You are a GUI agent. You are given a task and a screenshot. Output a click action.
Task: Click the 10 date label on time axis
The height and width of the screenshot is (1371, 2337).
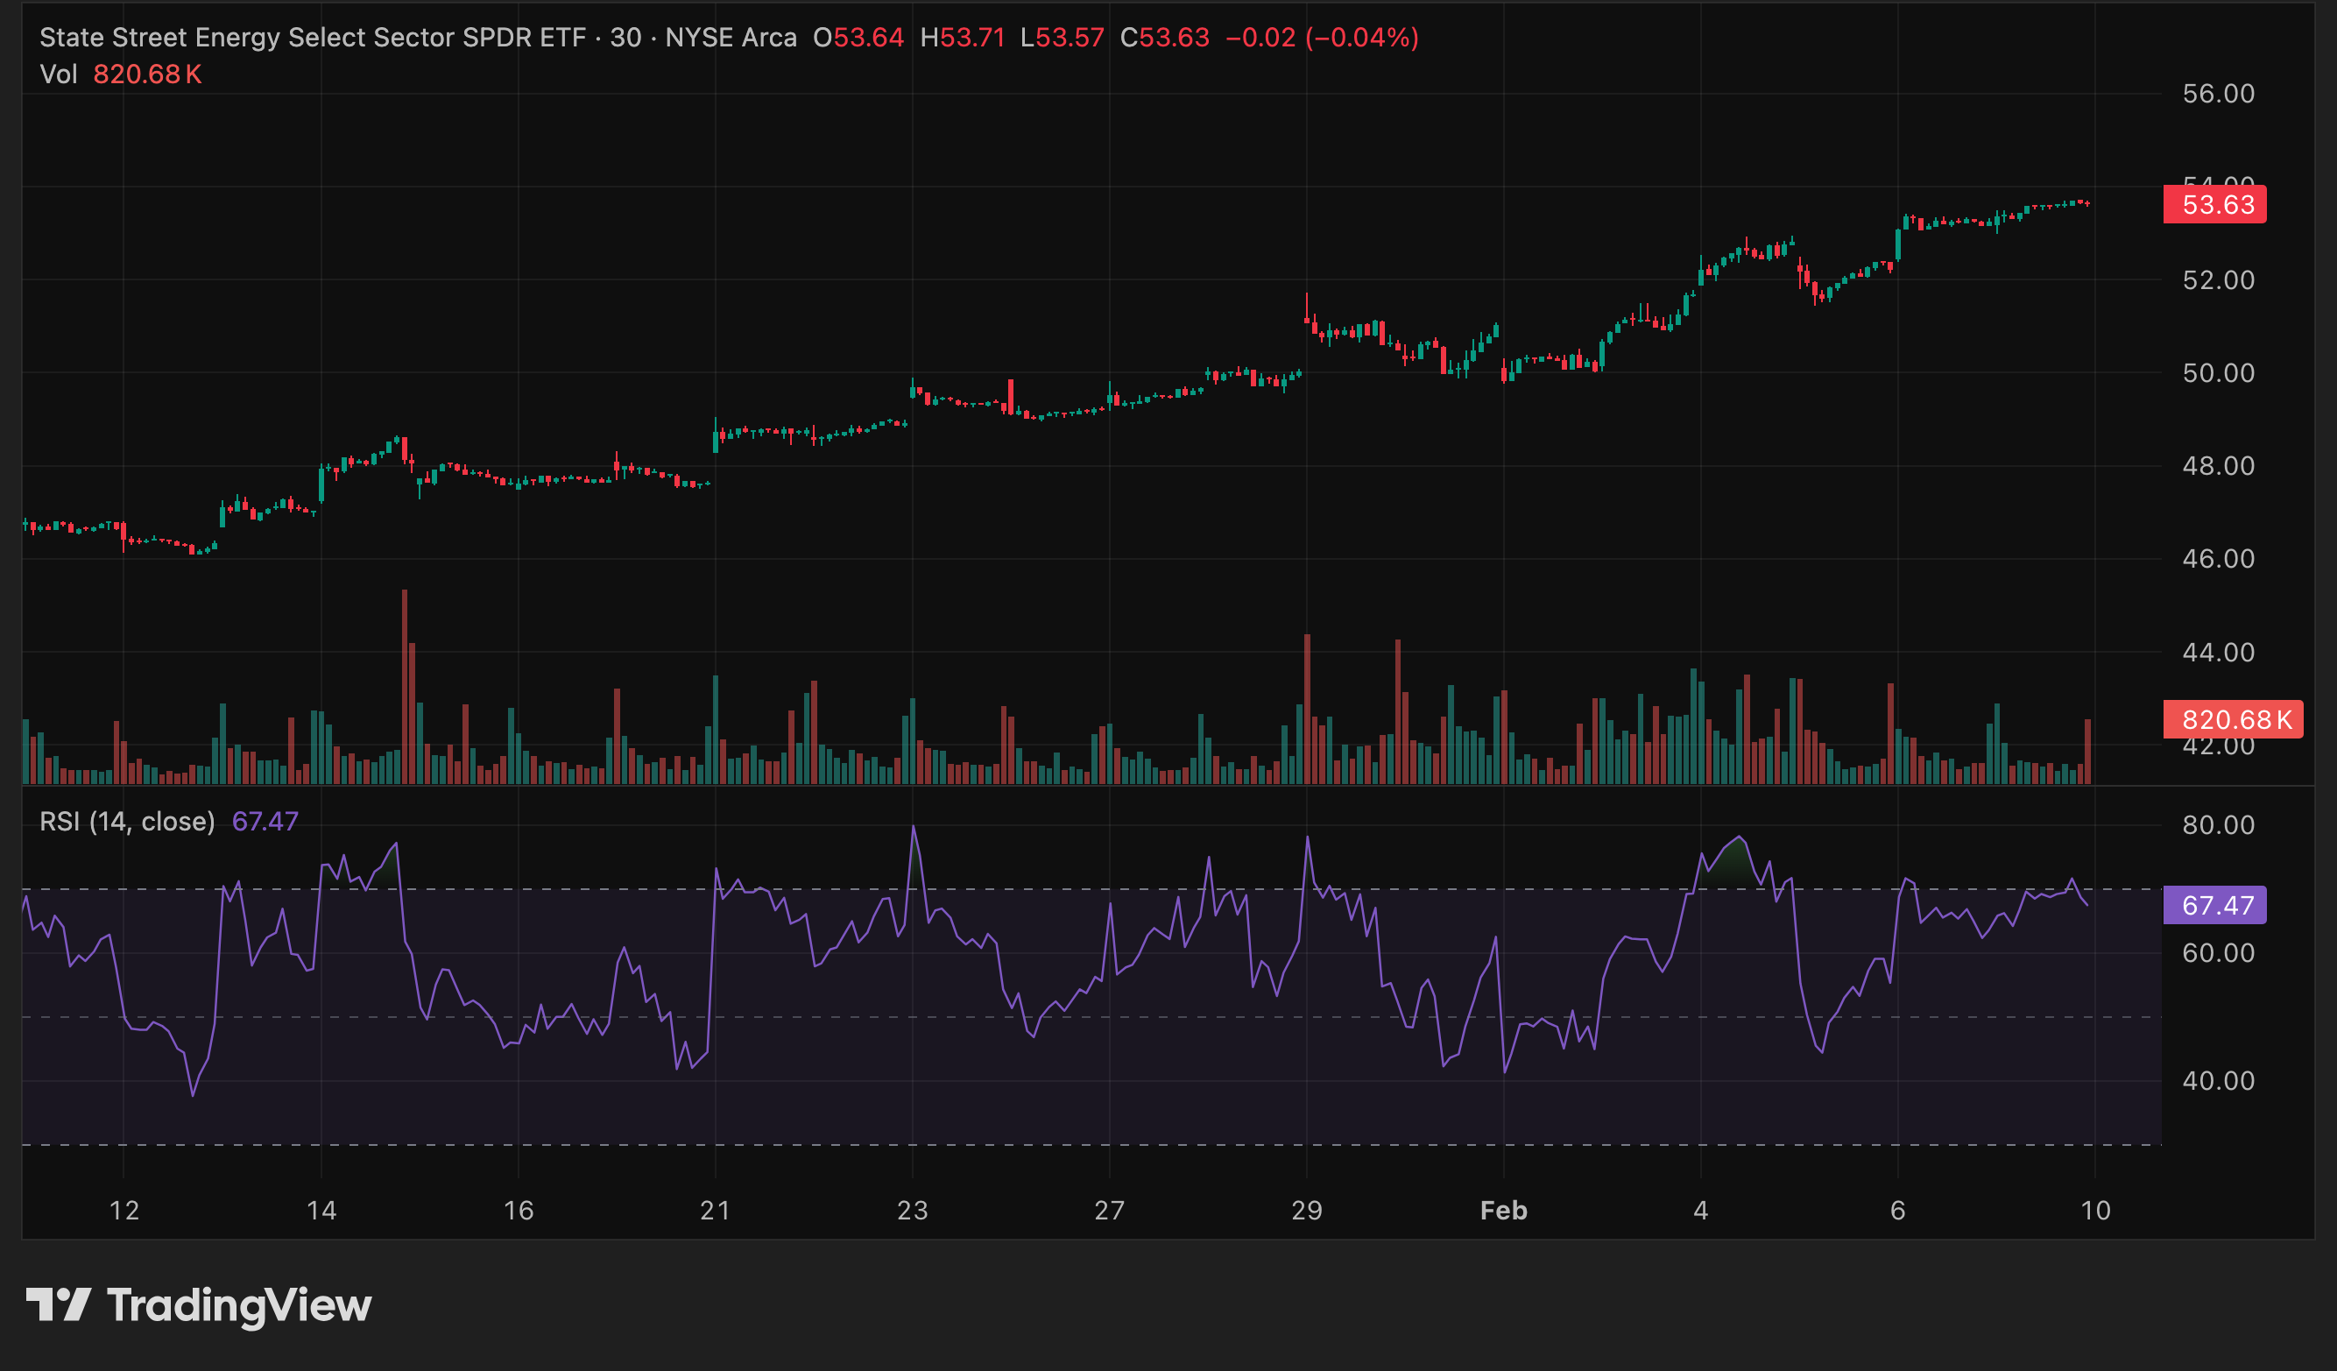[x=2095, y=1211]
